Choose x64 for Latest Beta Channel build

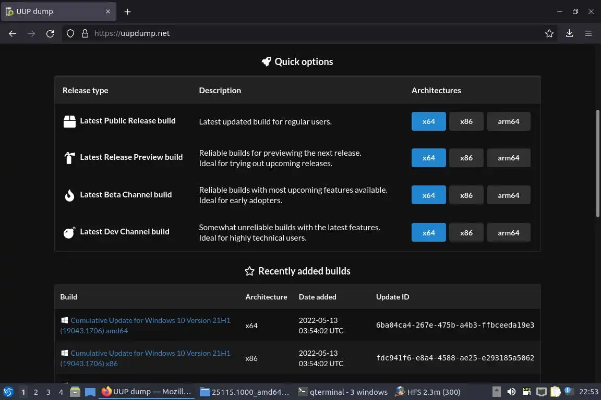tap(428, 195)
